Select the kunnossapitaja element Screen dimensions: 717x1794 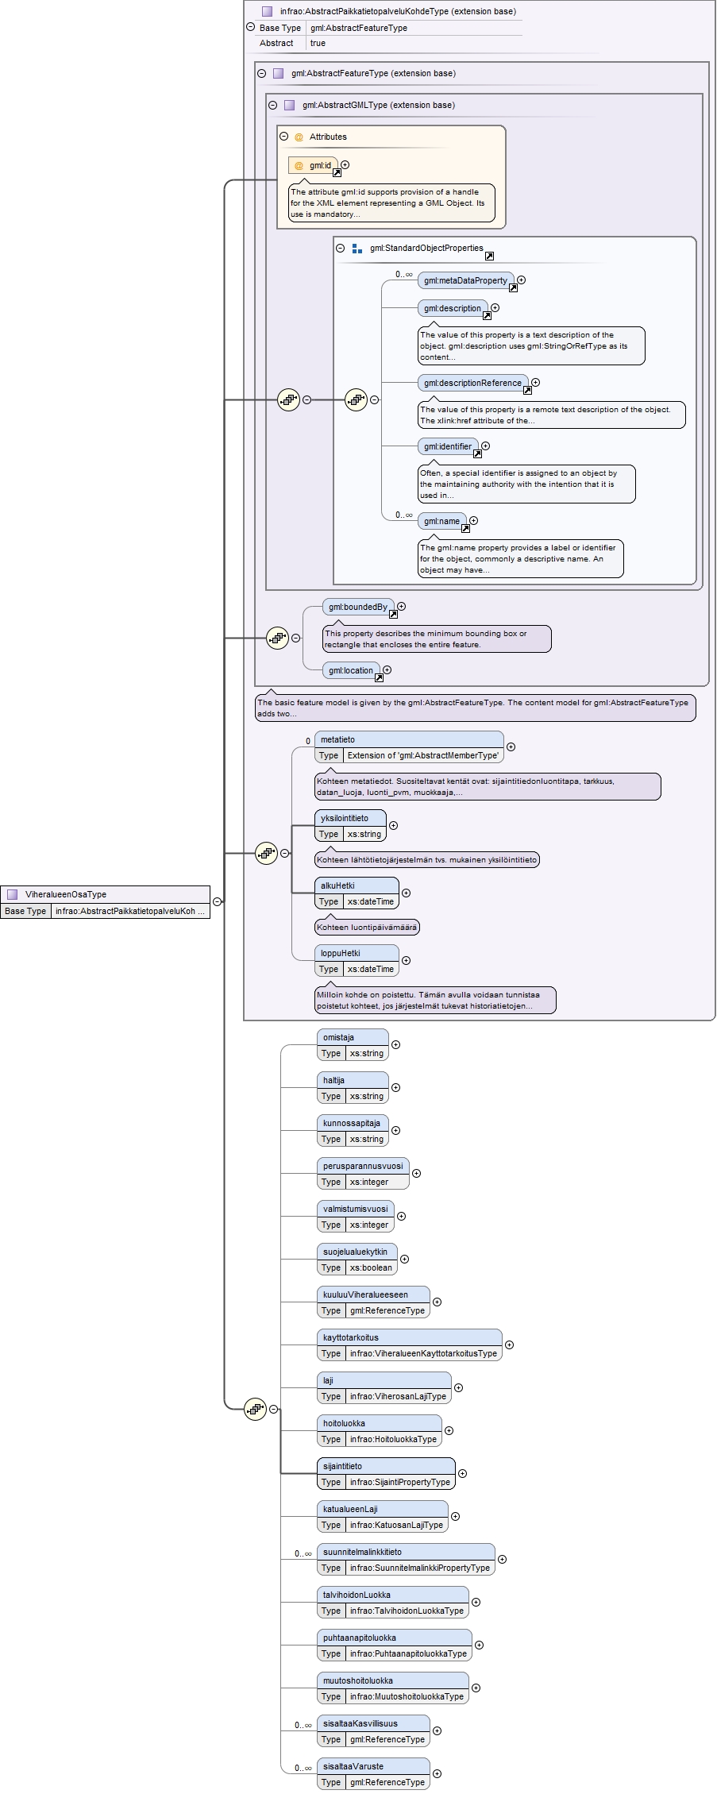tap(353, 1131)
